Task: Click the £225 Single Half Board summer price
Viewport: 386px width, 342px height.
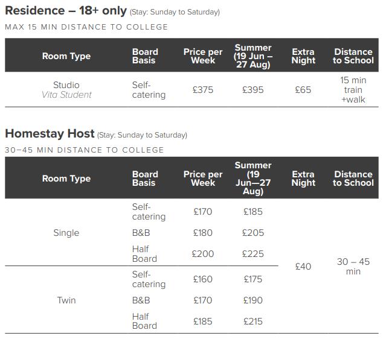Action: (x=253, y=254)
